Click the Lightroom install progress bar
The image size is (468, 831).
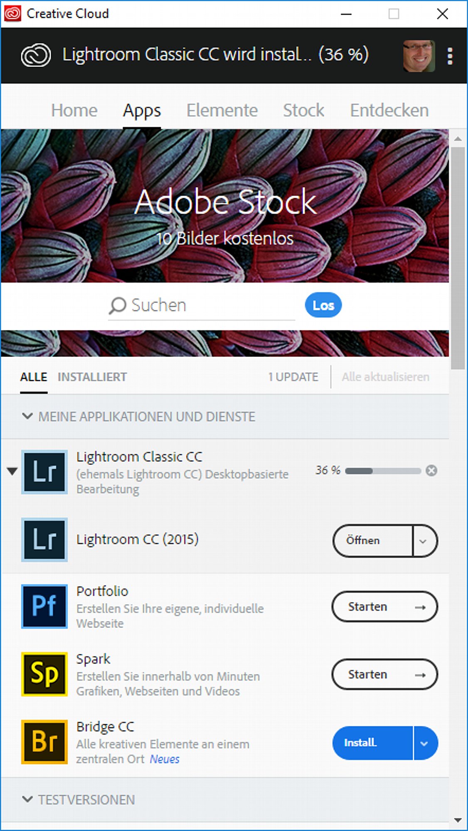coord(383,471)
